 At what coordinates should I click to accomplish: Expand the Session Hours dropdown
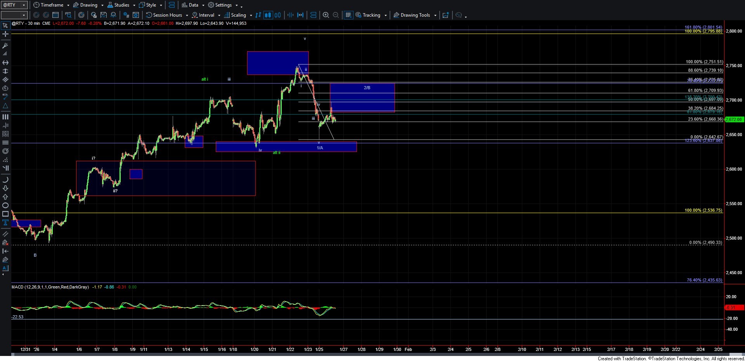coord(187,15)
